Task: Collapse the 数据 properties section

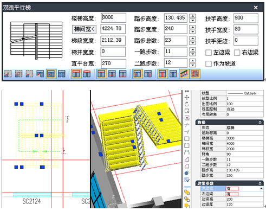Action: coord(260,123)
